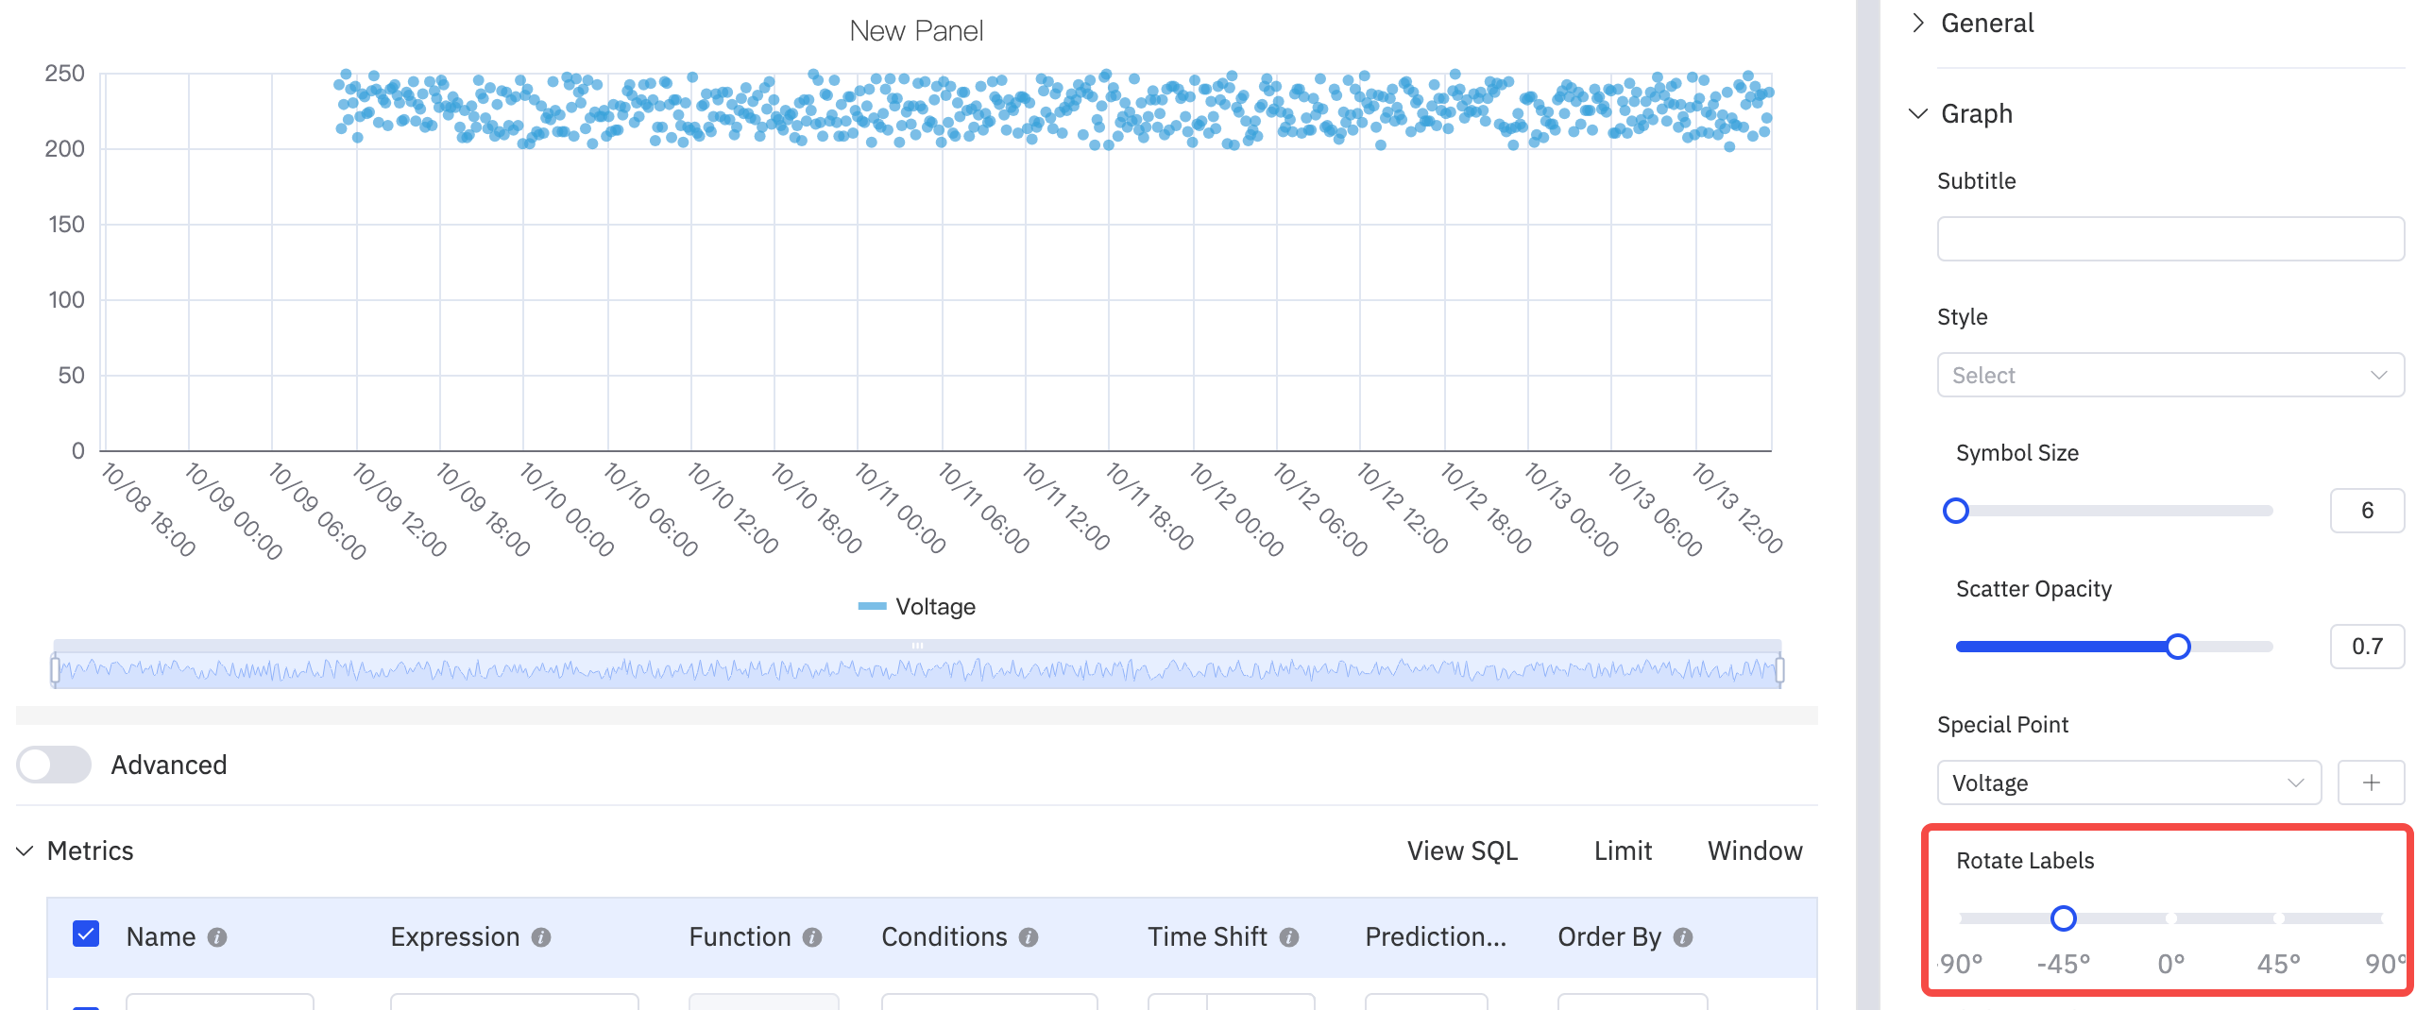
Task: Click the Window option
Action: 1755,850
